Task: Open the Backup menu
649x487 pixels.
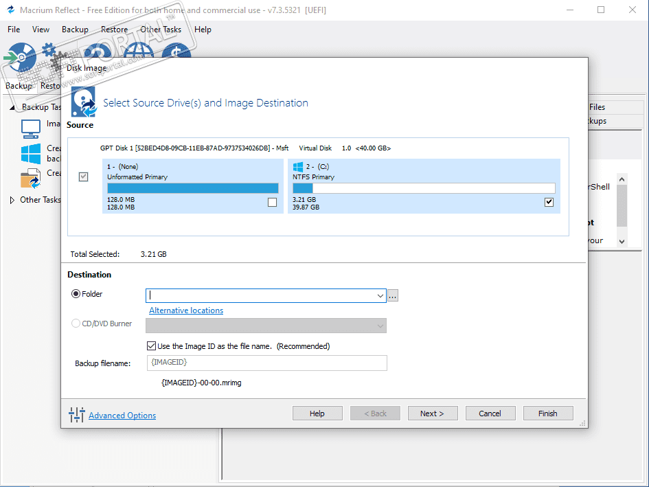Action: point(75,30)
